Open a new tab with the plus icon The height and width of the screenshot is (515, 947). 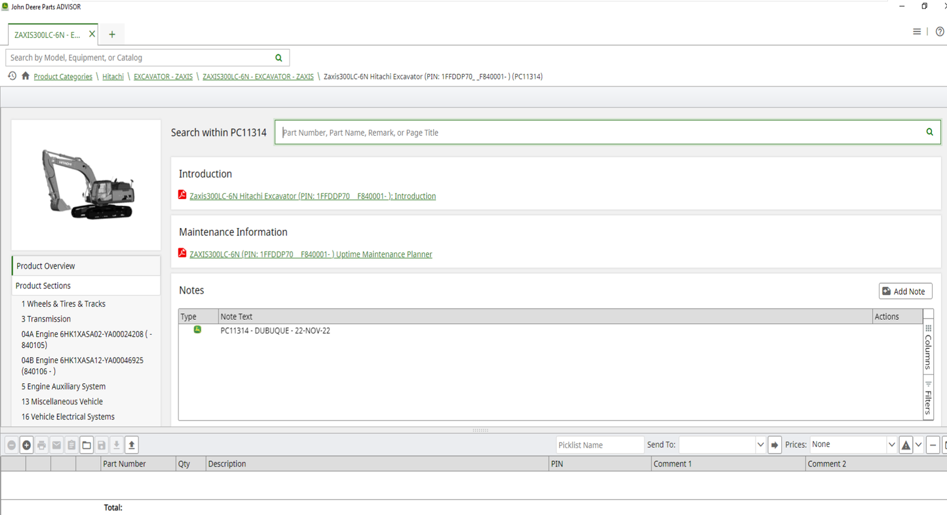[112, 34]
